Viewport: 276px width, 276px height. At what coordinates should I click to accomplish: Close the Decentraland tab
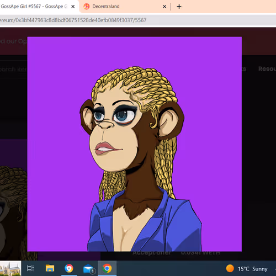point(164,7)
